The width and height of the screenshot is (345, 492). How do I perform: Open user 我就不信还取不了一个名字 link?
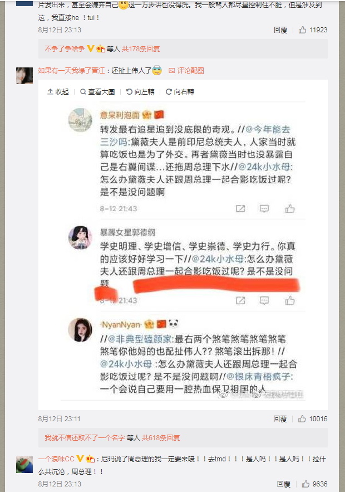click(x=85, y=438)
